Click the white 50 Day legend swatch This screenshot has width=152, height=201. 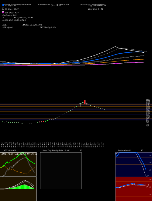point(3,9)
